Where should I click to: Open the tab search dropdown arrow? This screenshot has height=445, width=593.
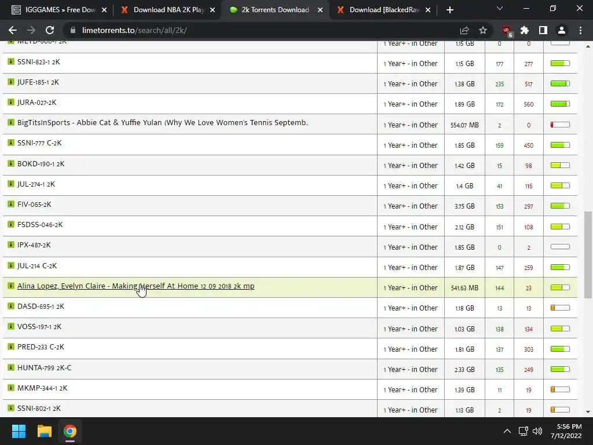[x=500, y=9]
